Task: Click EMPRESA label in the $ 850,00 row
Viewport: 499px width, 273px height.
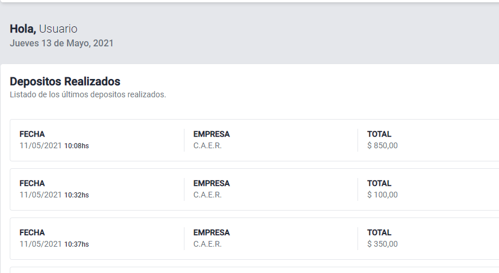Action: click(211, 134)
